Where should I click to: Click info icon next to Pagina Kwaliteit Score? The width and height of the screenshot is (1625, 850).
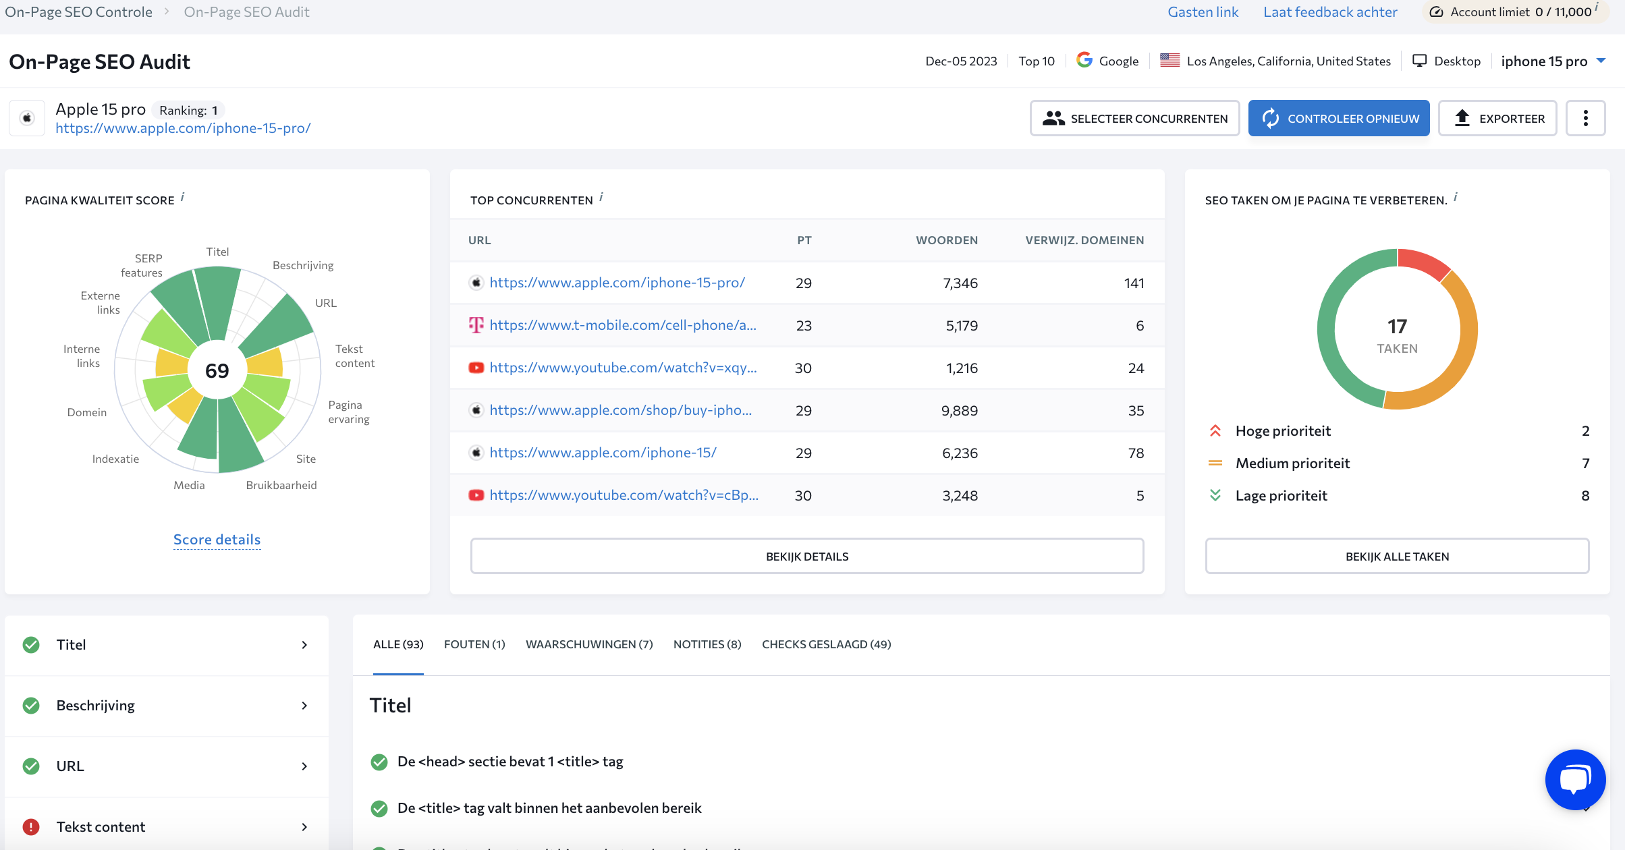183,198
